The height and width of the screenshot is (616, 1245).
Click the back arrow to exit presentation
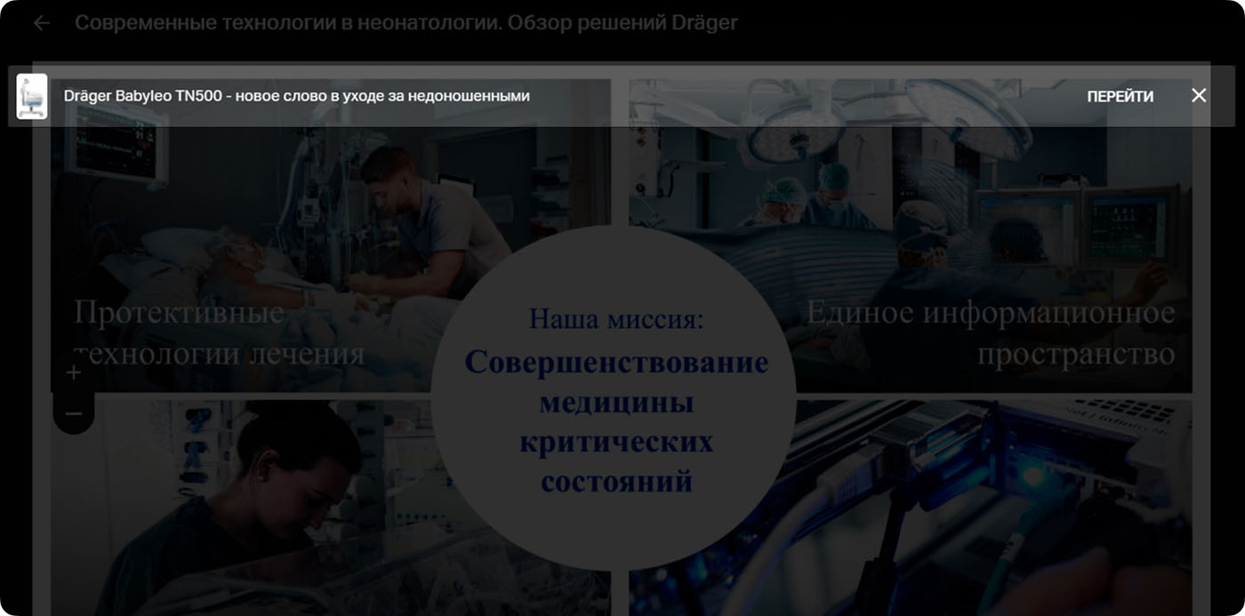point(41,22)
